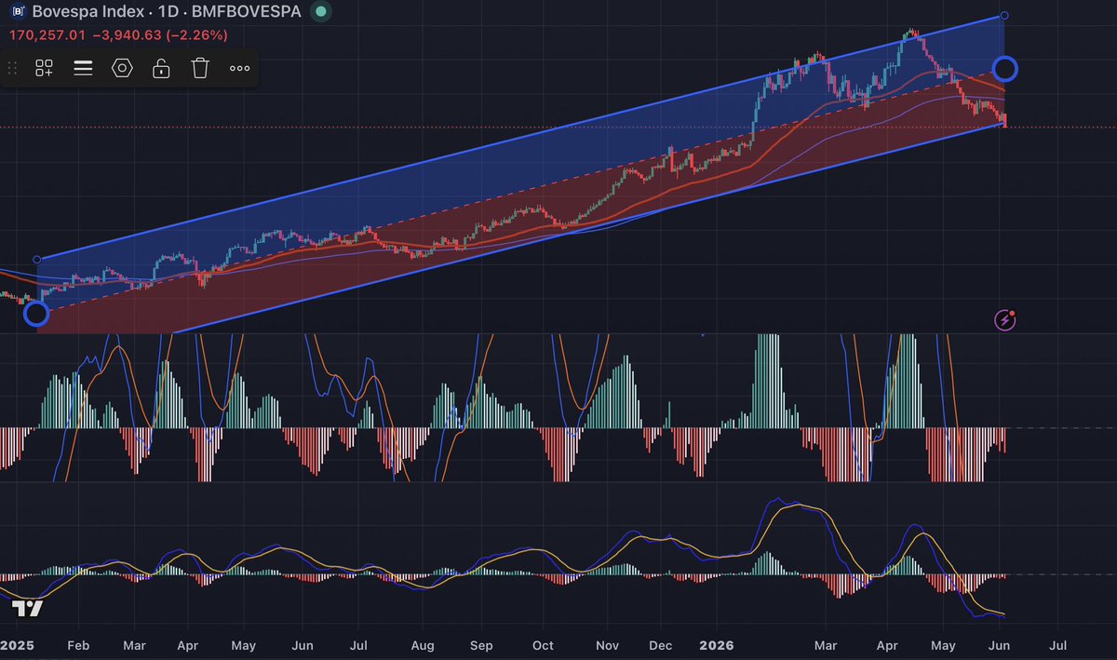Click the purple lightning alert icon

click(1005, 320)
